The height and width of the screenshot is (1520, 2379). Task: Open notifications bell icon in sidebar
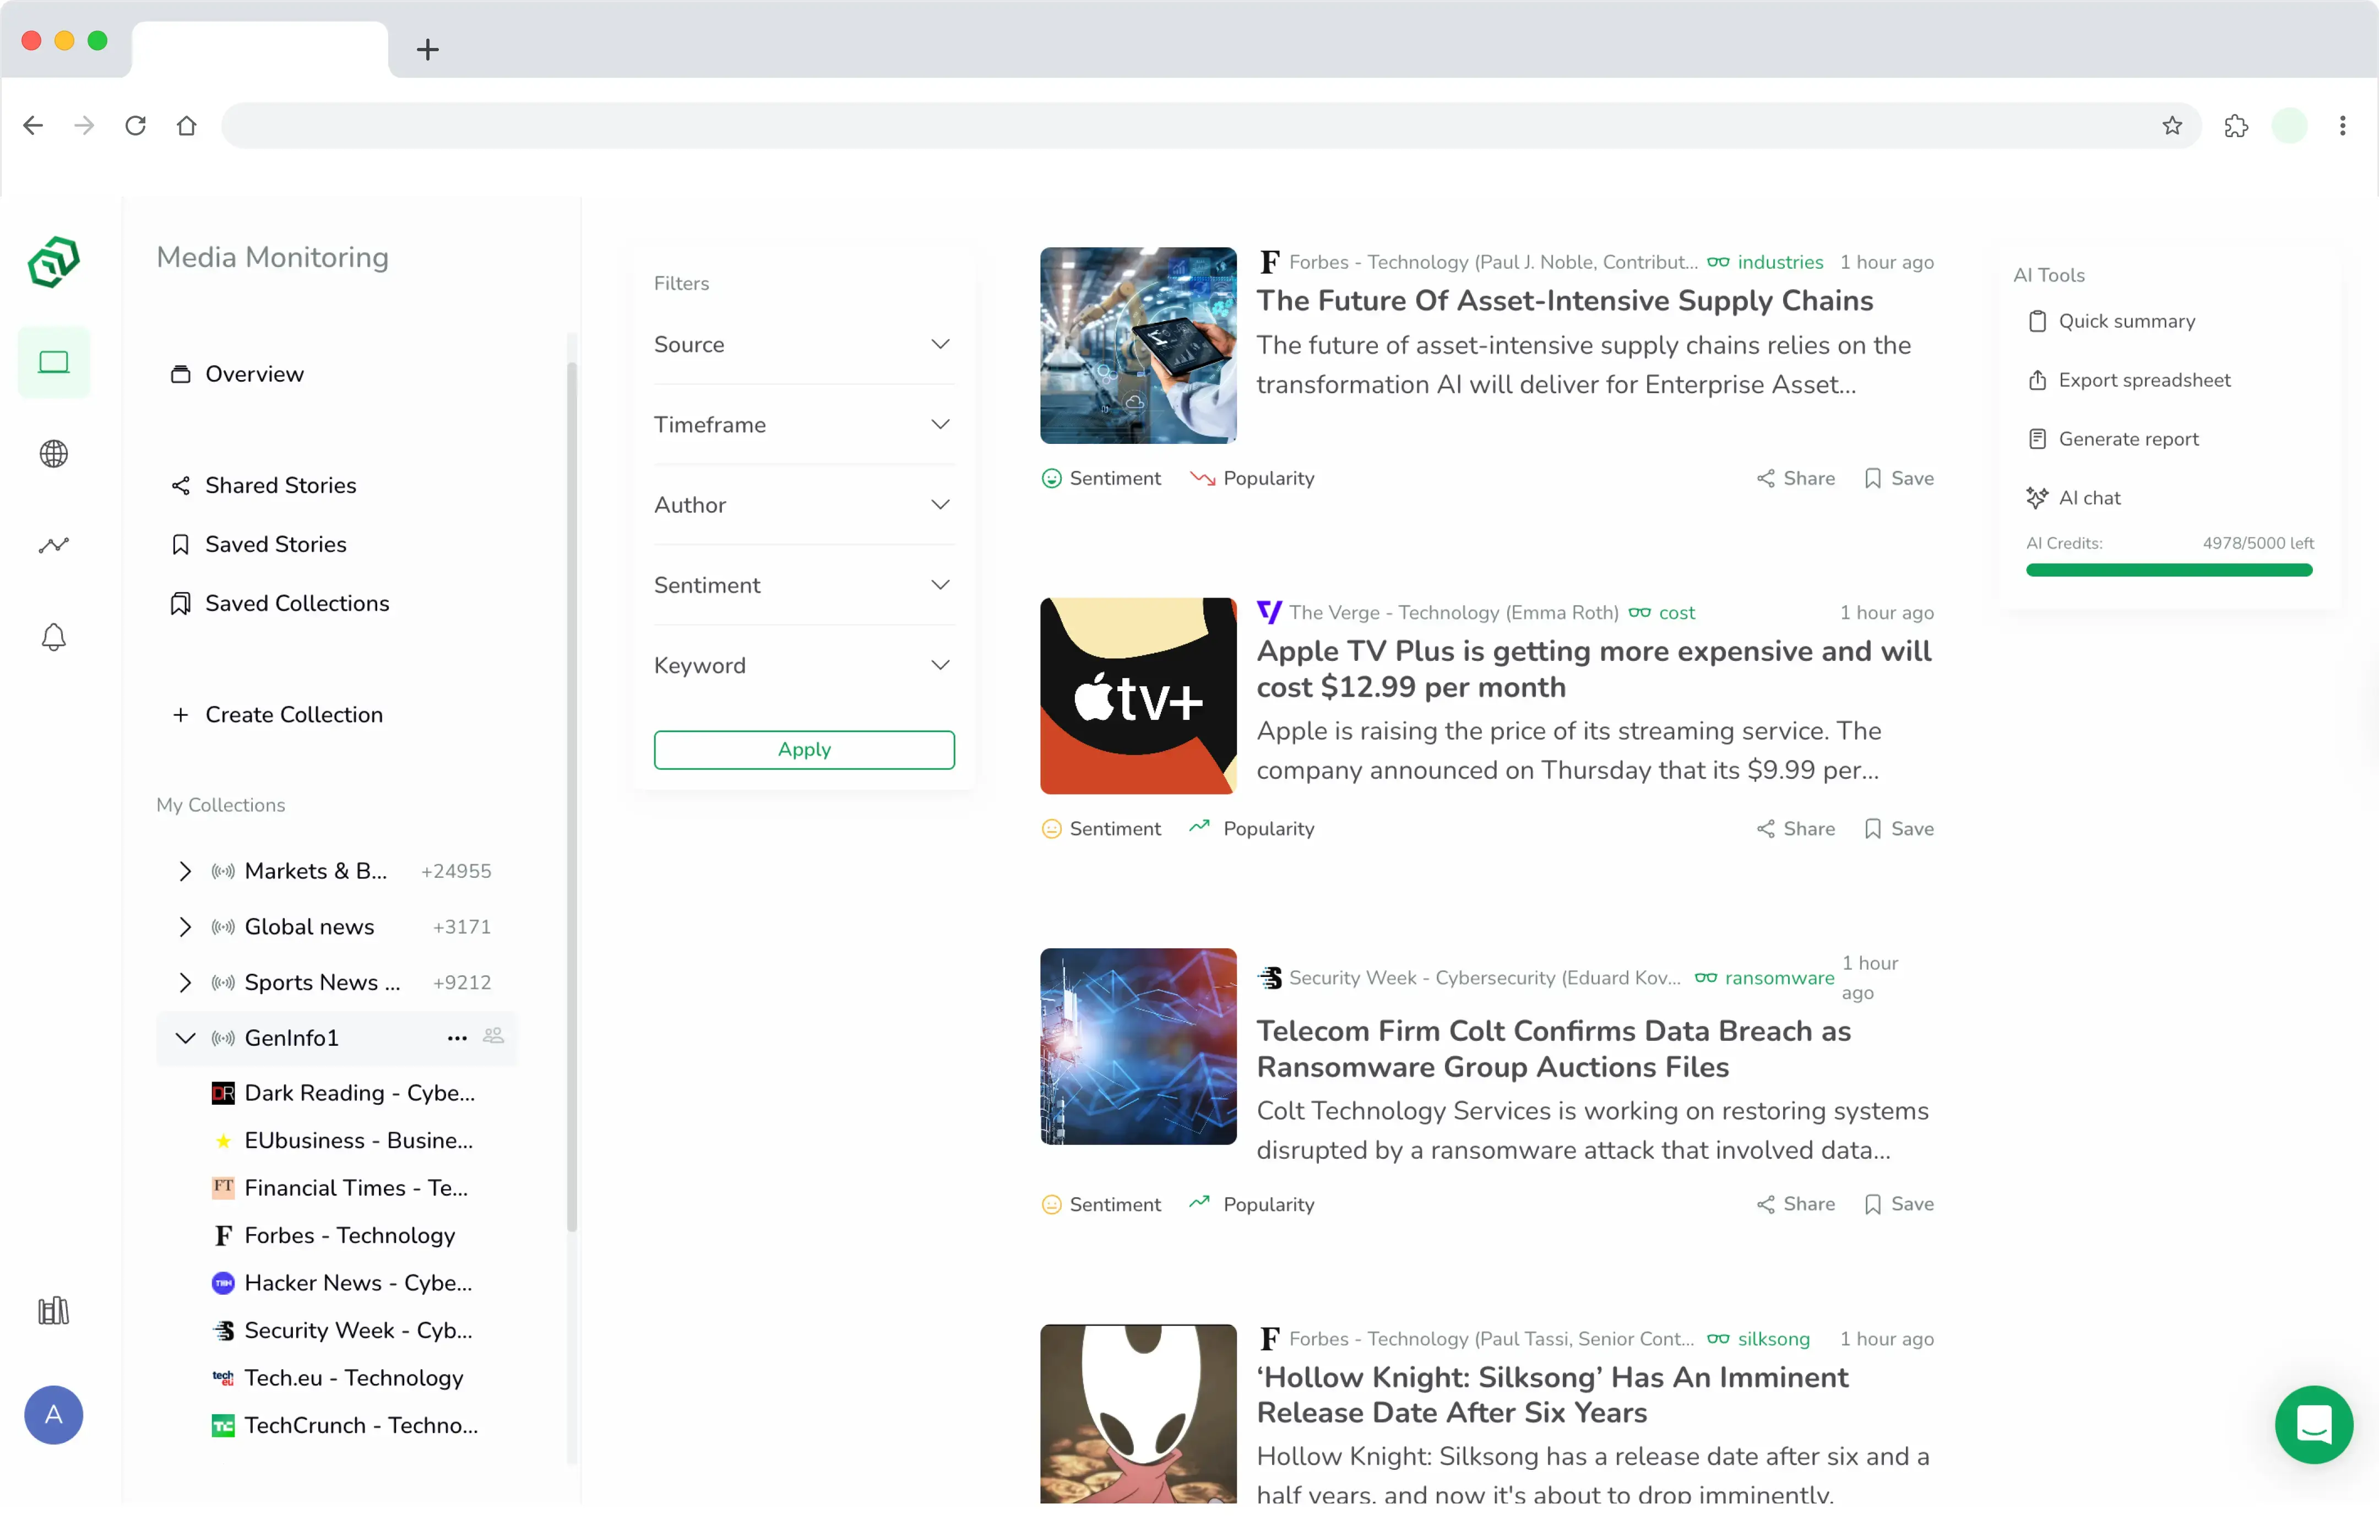click(53, 637)
